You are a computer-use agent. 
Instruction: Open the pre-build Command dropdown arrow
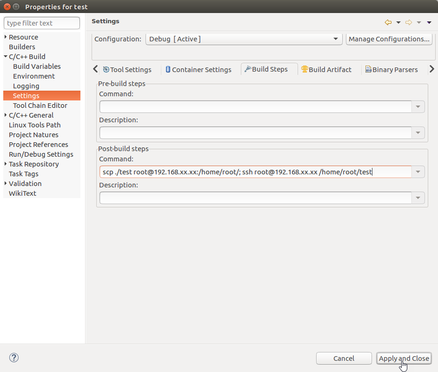(x=418, y=106)
